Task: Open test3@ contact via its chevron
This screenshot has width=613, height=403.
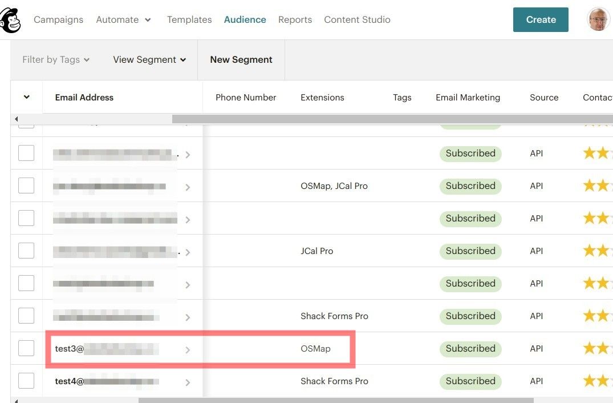Action: point(188,350)
